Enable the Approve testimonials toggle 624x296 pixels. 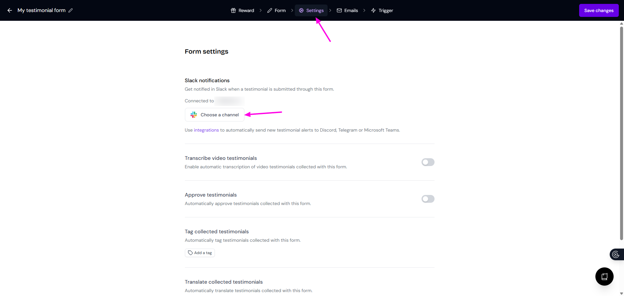pos(428,199)
